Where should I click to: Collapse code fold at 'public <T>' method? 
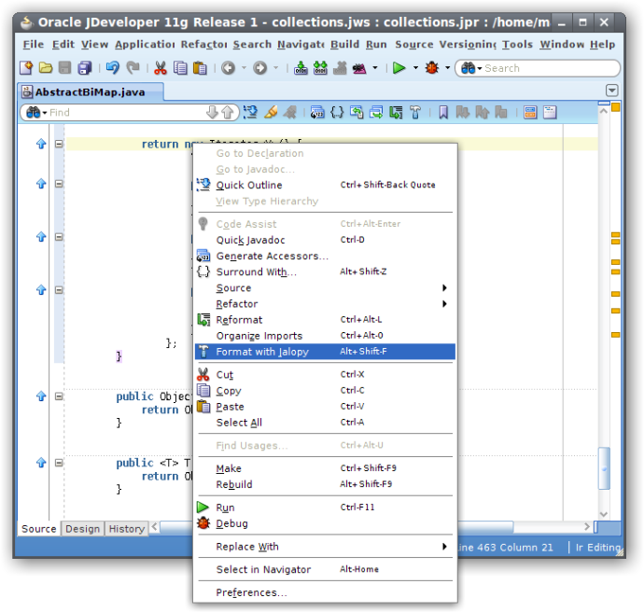pyautogui.click(x=59, y=463)
